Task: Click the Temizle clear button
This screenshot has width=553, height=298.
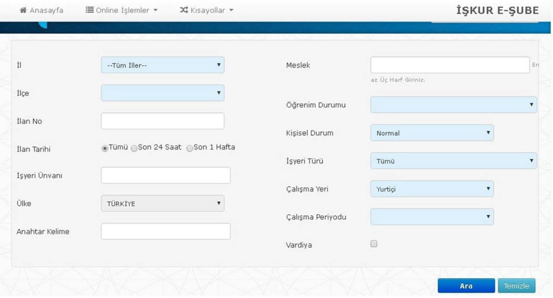Action: 516,286
